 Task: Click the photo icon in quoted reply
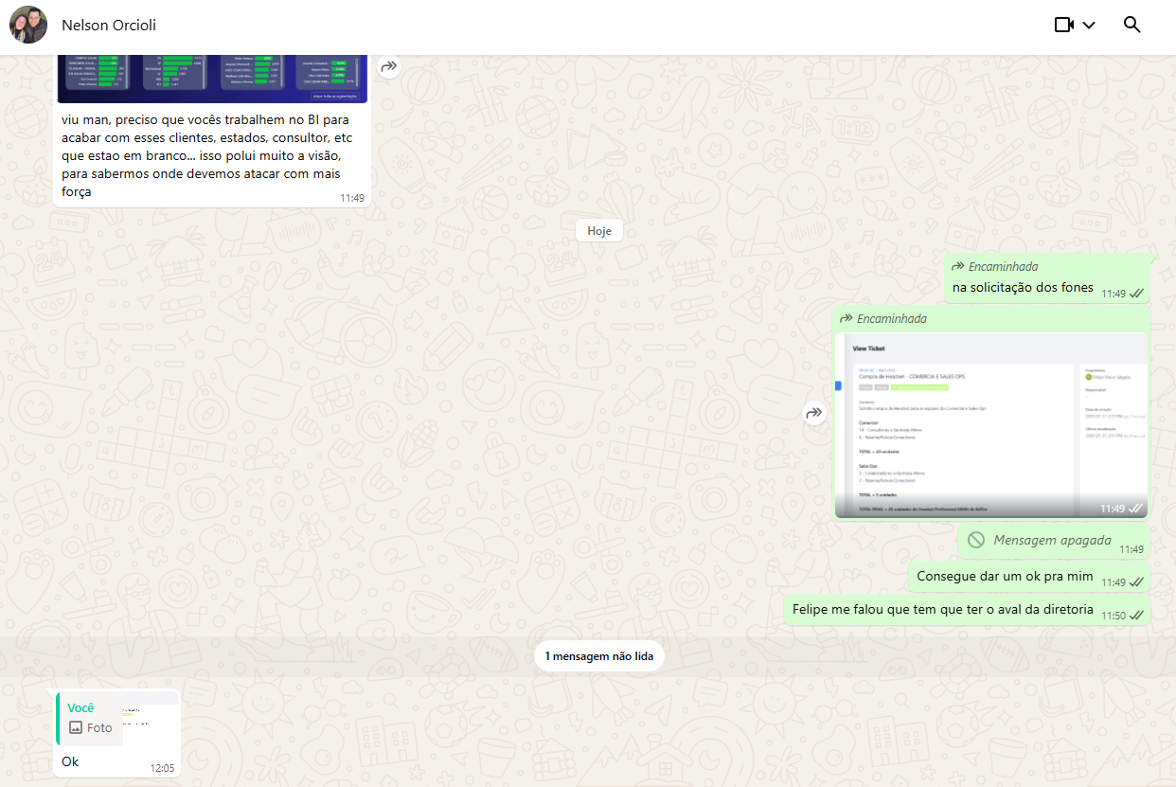(x=76, y=728)
